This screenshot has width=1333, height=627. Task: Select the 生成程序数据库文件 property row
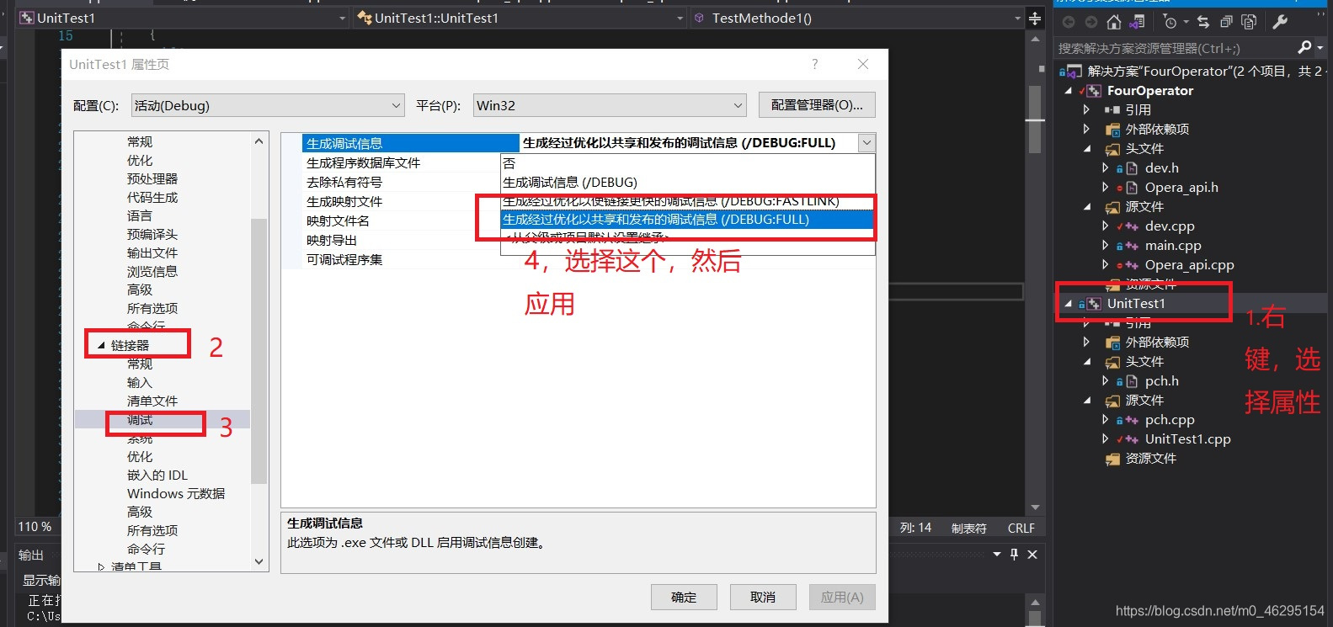(401, 163)
